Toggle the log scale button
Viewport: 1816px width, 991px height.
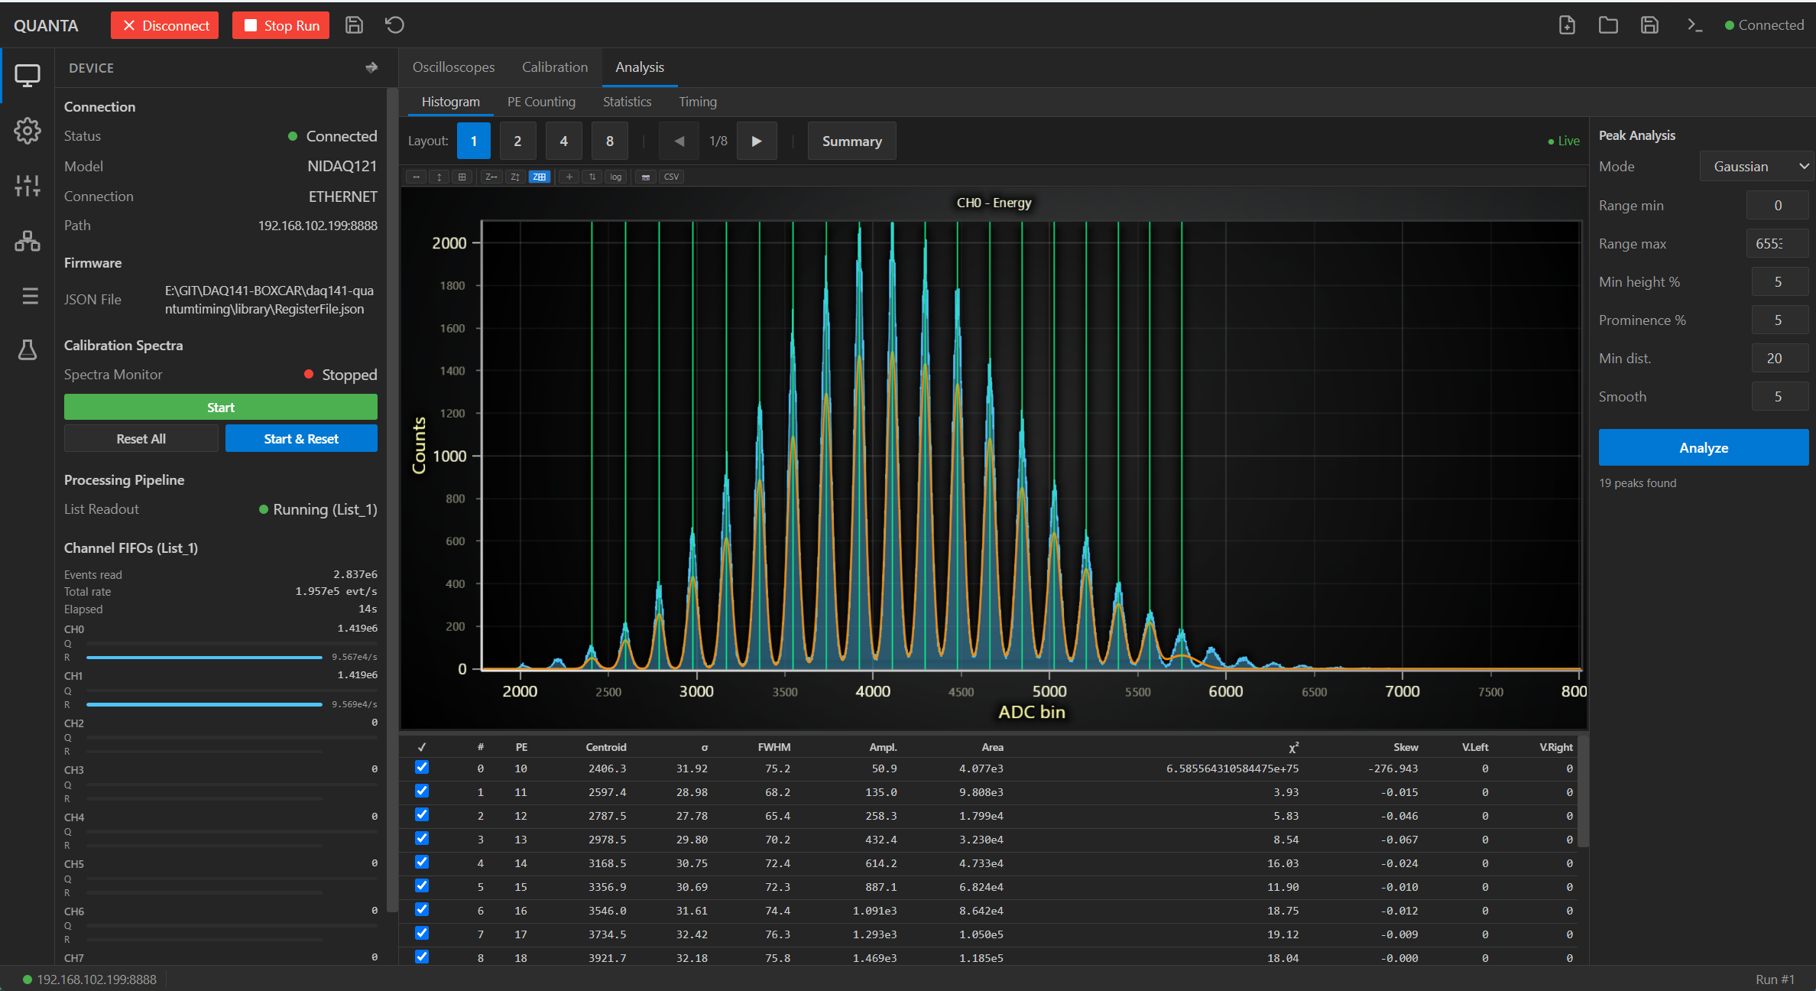[615, 177]
